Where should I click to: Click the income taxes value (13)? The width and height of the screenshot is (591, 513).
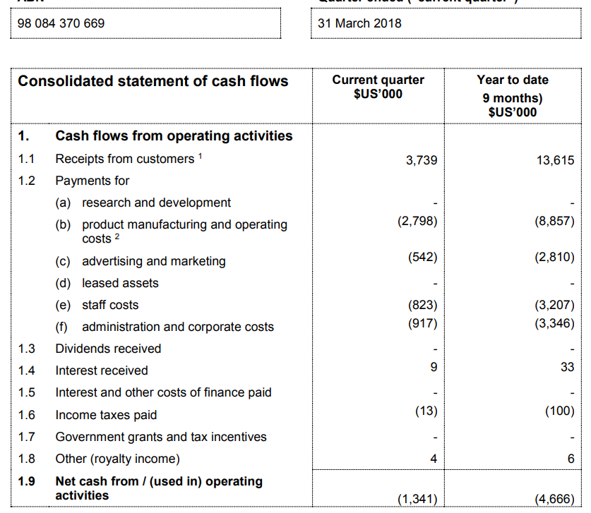426,411
